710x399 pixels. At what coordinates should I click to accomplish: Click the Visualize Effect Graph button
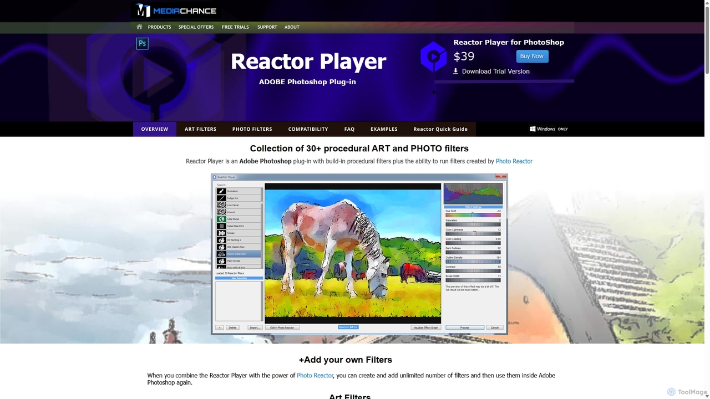click(x=426, y=328)
